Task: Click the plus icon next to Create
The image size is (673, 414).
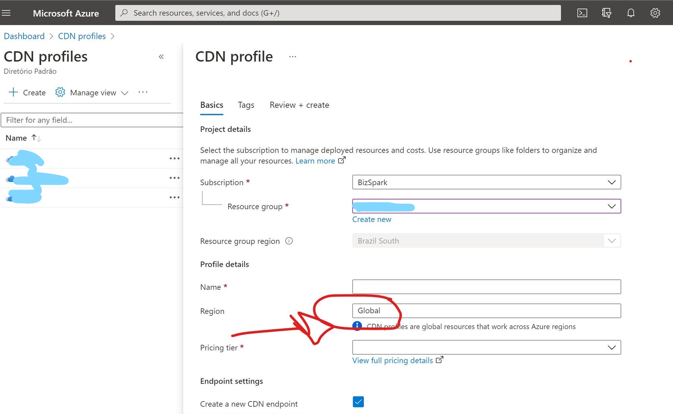Action: [x=13, y=92]
